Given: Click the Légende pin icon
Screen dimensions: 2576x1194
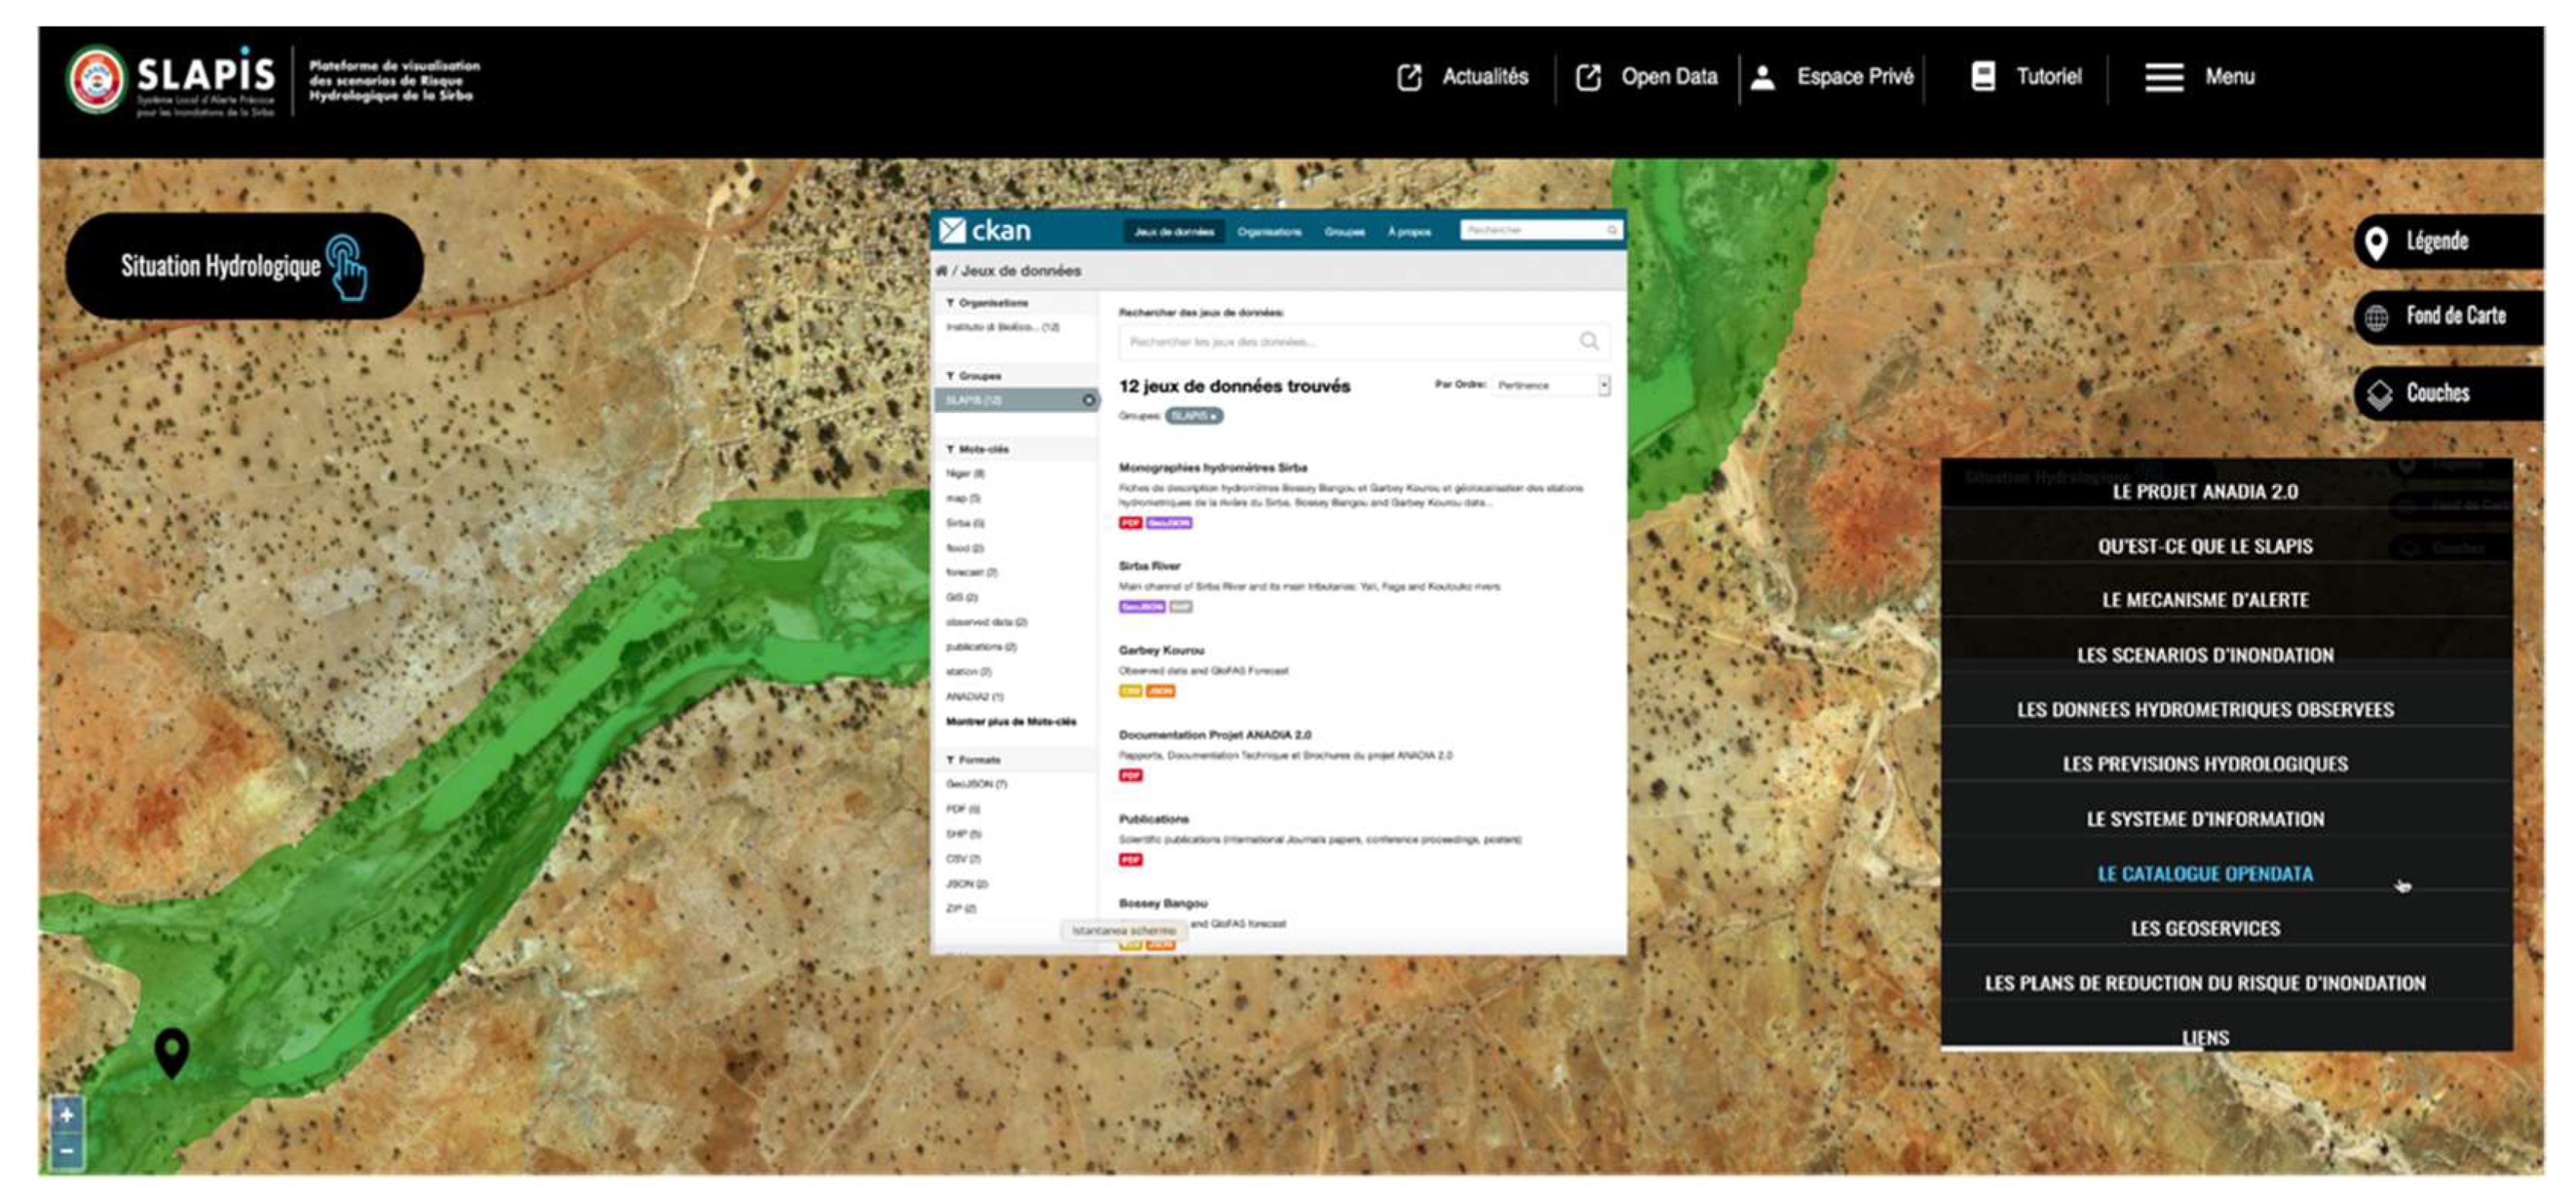Looking at the screenshot, I should pyautogui.click(x=2377, y=242).
